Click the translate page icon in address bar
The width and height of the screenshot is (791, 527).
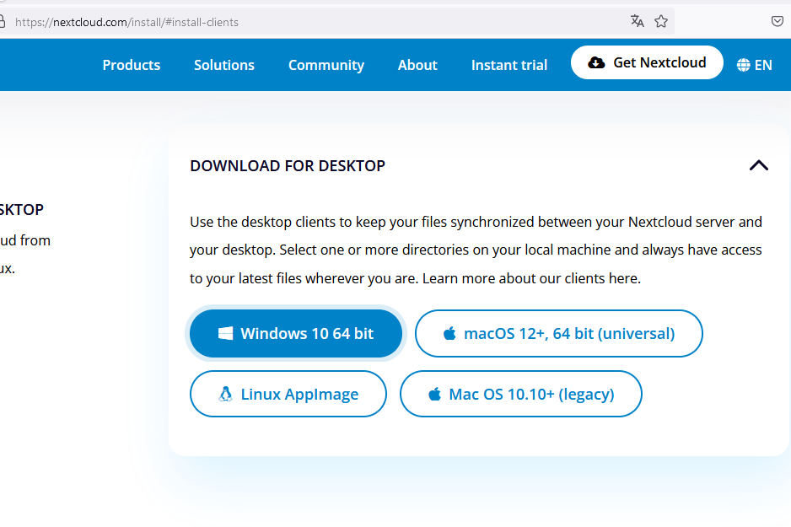638,21
